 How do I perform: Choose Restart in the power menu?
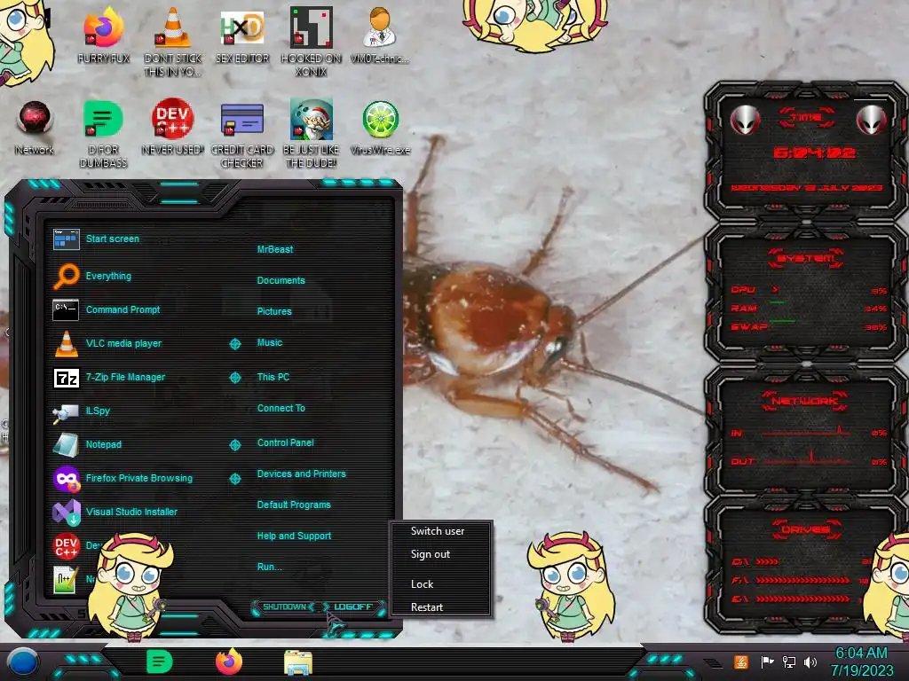point(427,607)
